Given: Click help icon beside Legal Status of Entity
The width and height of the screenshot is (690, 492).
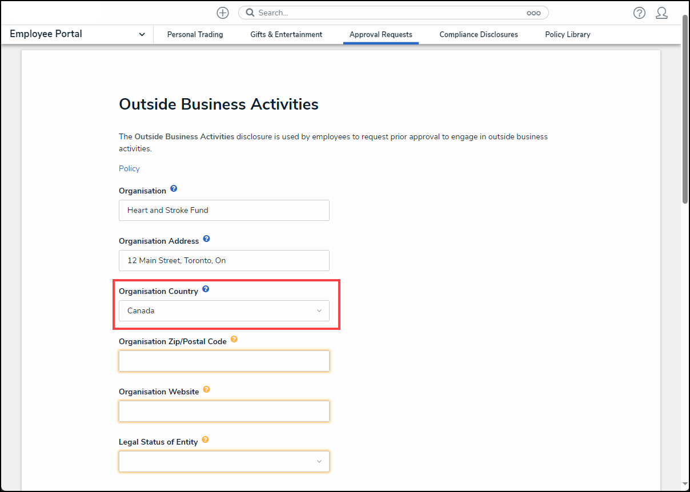Looking at the screenshot, I should click(205, 439).
